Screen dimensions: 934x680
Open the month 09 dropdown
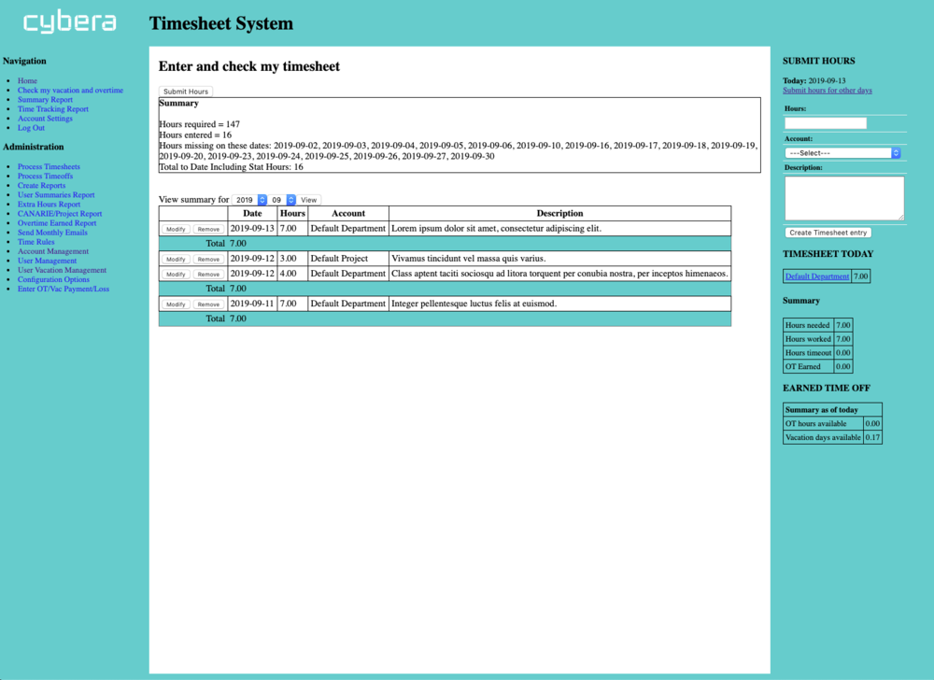[x=282, y=200]
